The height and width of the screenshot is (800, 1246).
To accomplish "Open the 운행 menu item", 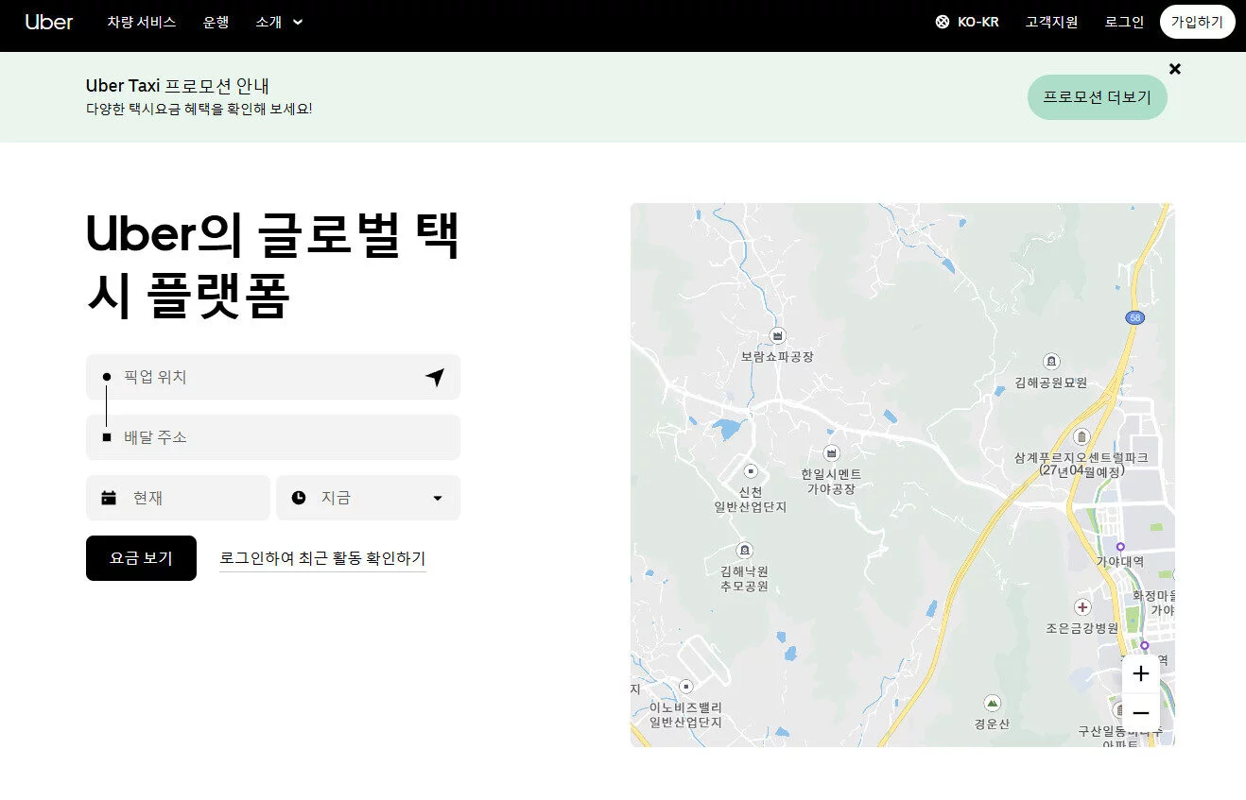I will [x=216, y=22].
